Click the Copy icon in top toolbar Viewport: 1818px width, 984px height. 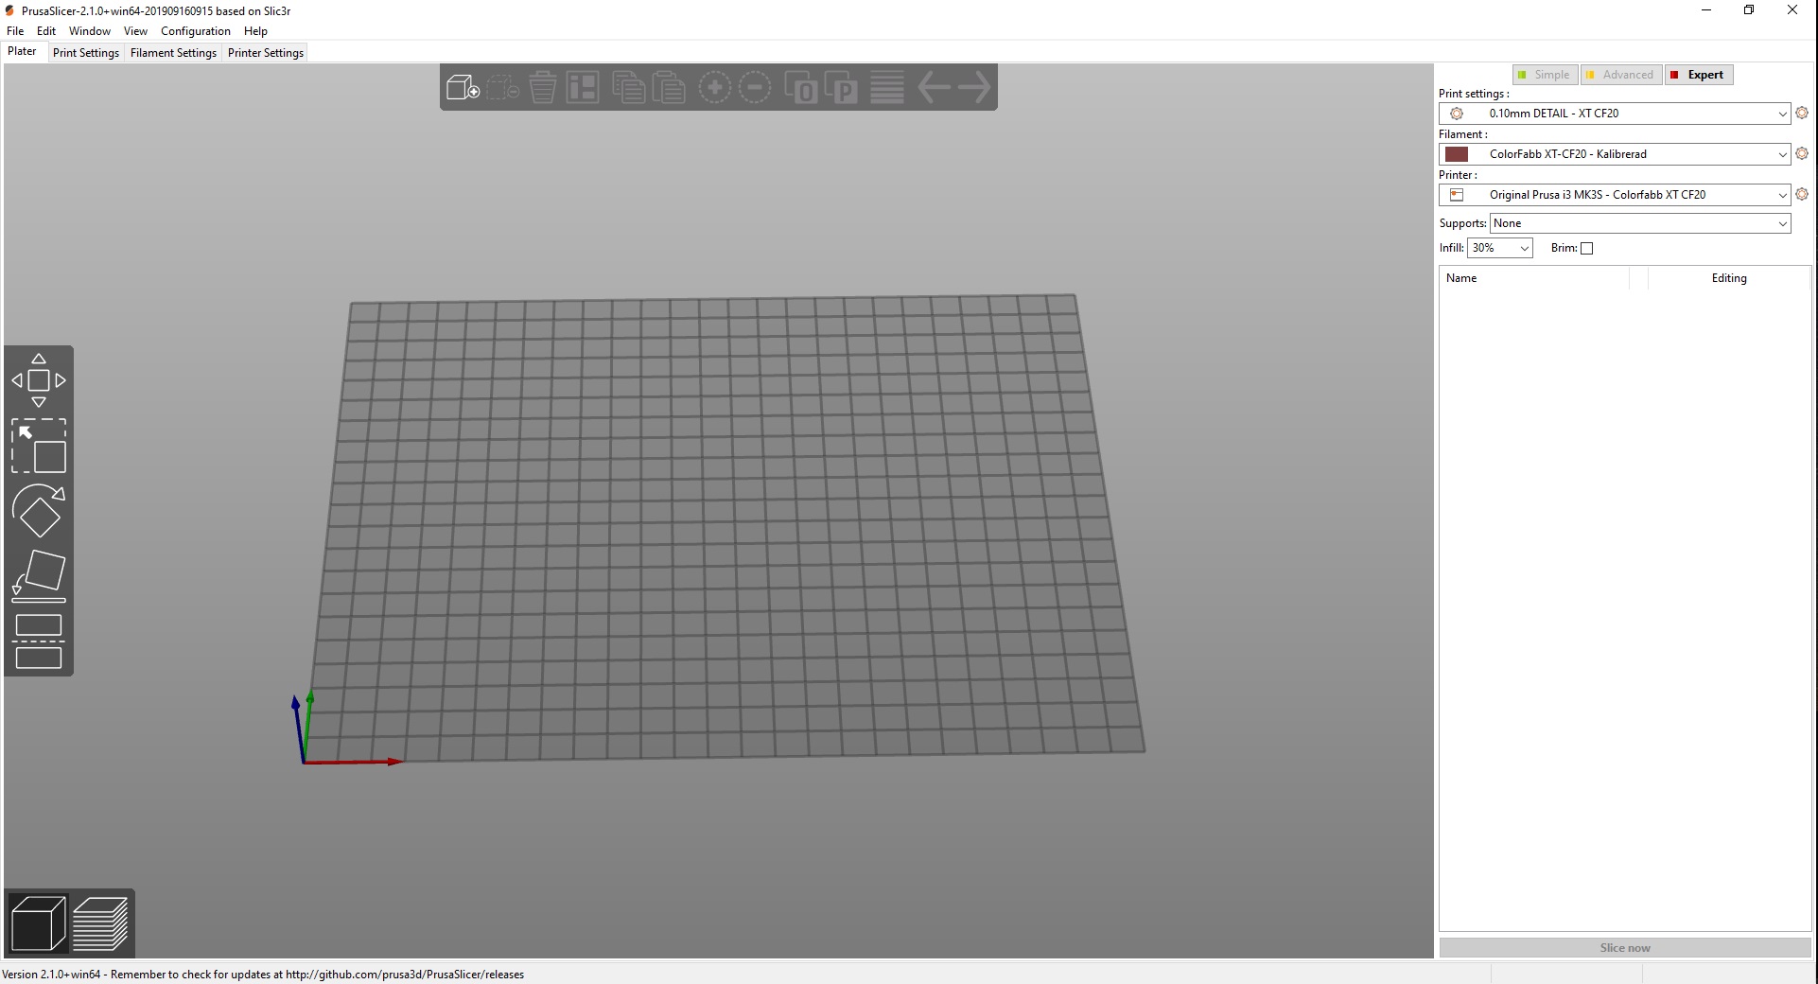628,88
